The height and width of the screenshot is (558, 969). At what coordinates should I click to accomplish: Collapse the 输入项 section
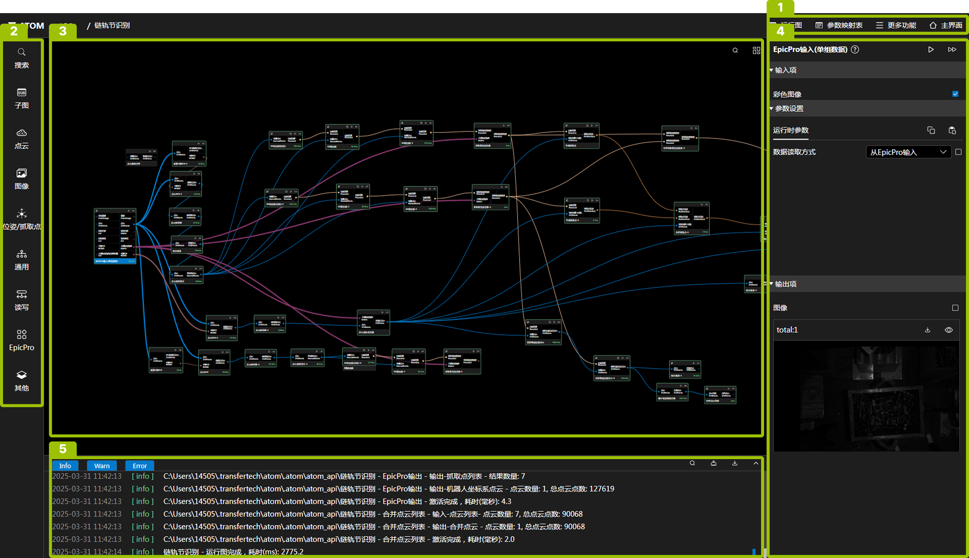point(785,70)
